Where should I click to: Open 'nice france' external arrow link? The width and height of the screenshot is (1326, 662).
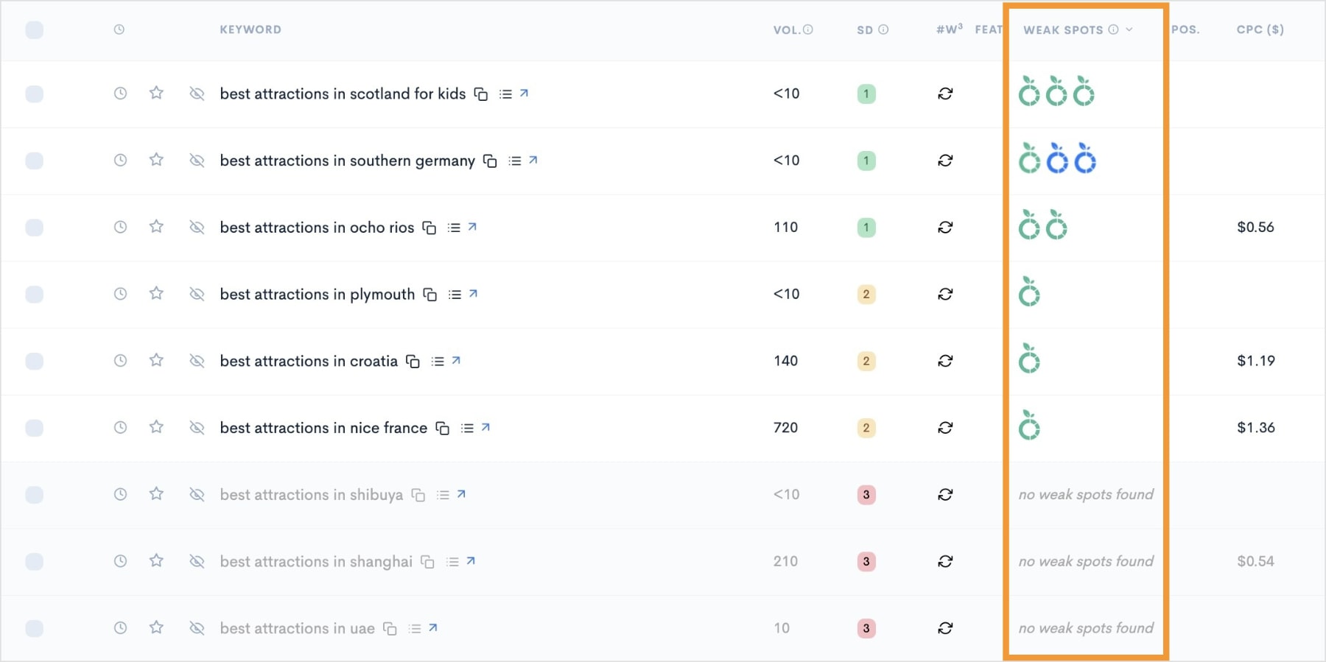[486, 426]
